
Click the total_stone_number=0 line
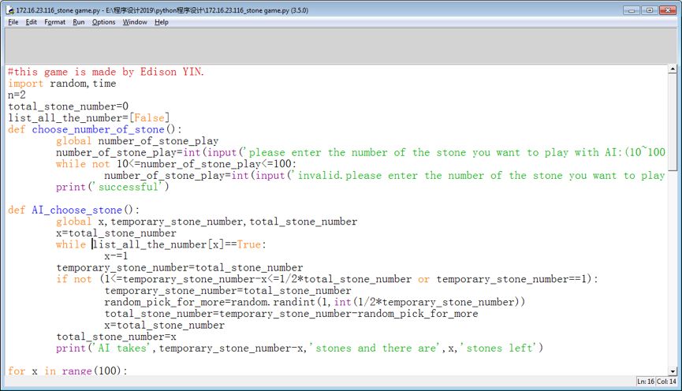click(68, 106)
